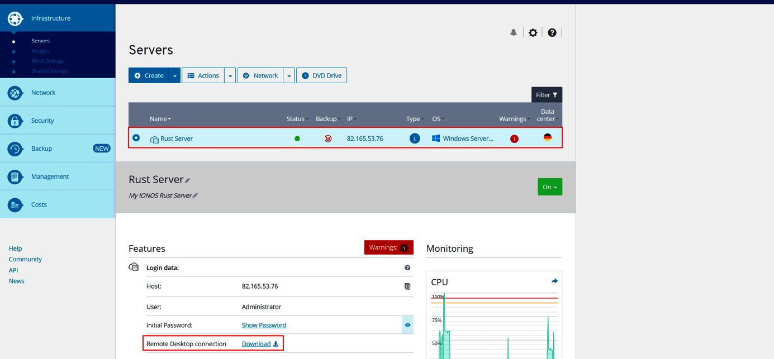
Task: Open the Create button dropdown arrow
Action: tap(174, 75)
